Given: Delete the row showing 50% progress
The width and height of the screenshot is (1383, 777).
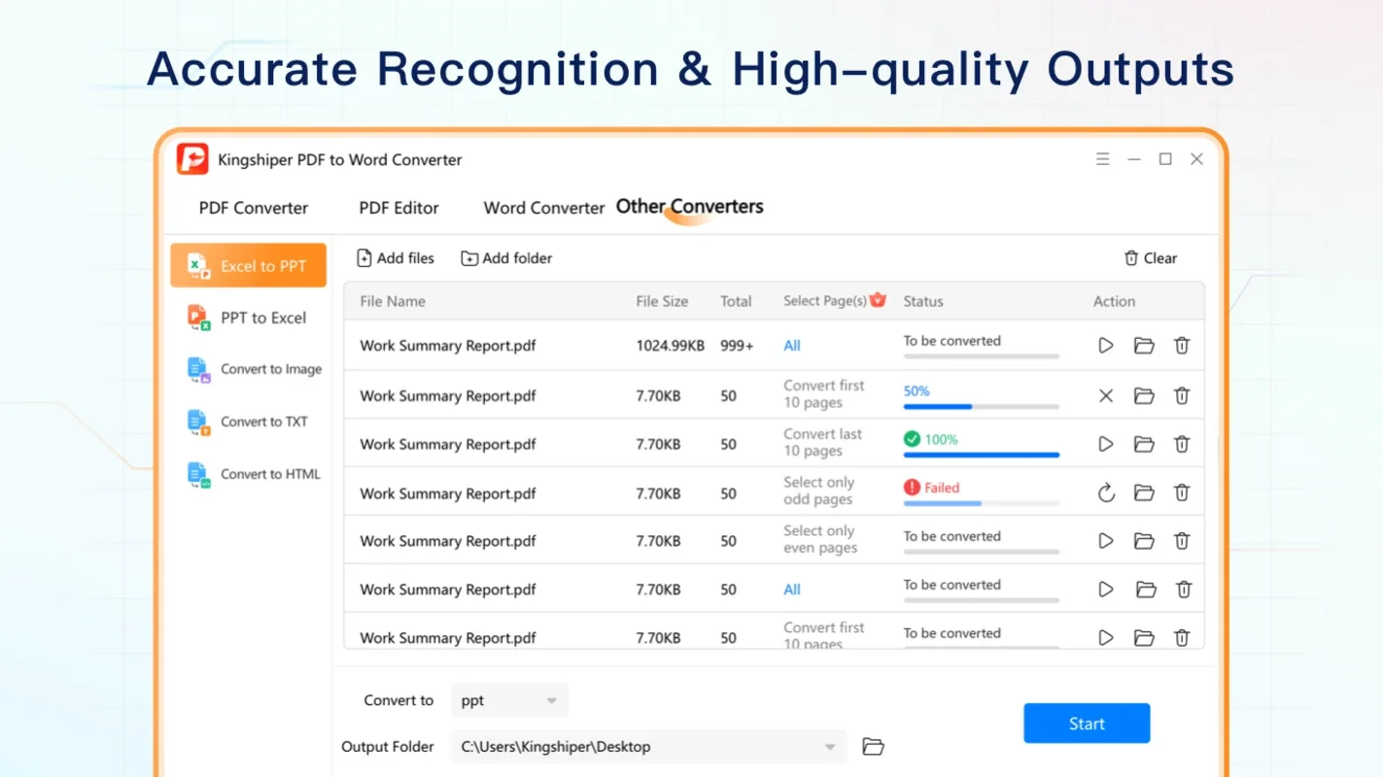Looking at the screenshot, I should pyautogui.click(x=1182, y=395).
